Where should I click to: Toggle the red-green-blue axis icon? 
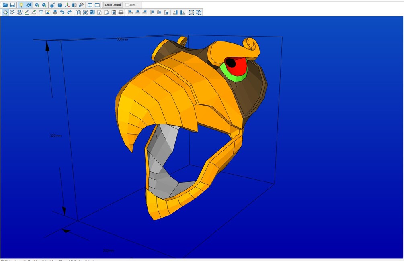(67, 5)
